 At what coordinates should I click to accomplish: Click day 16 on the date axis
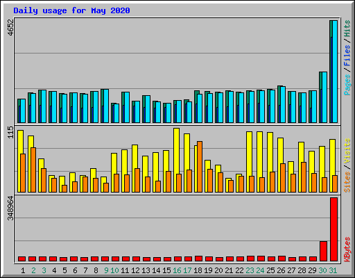click(x=177, y=270)
